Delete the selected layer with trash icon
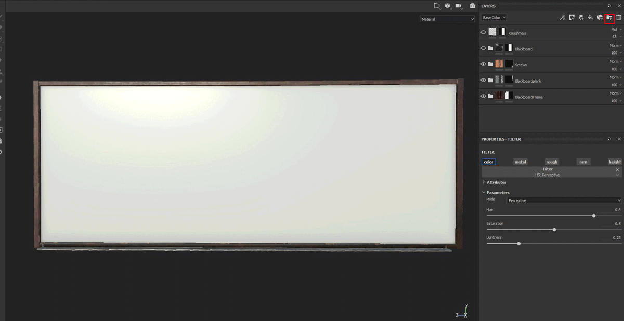624x321 pixels. [x=618, y=18]
